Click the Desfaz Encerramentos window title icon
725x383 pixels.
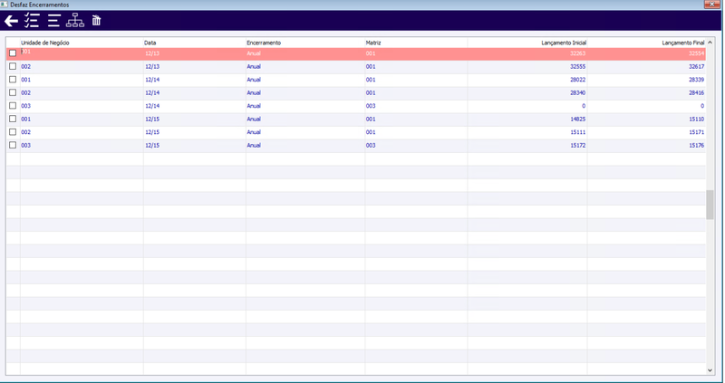[x=5, y=5]
